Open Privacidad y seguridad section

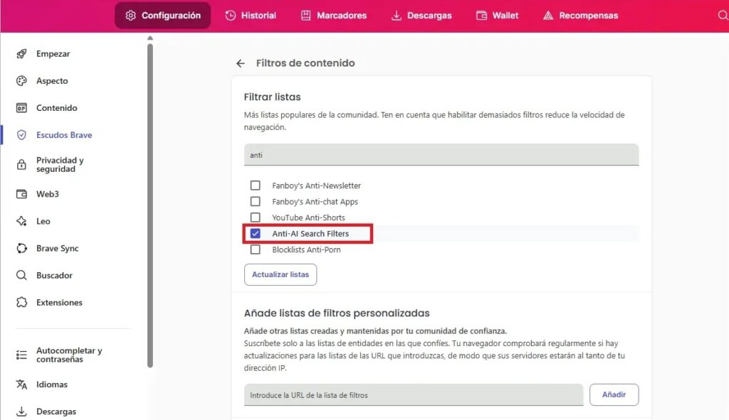pos(60,165)
